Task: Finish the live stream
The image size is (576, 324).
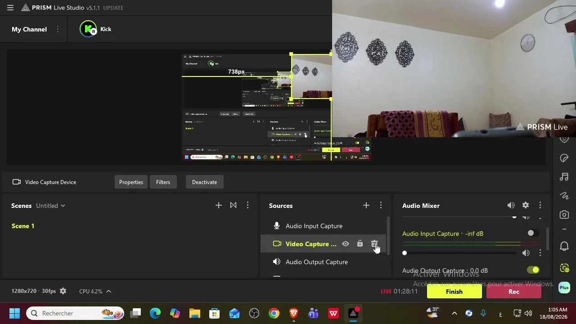Action: coord(454,292)
